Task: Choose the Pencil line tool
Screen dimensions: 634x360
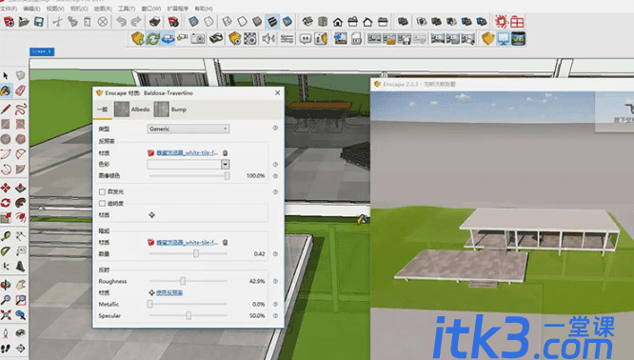Action: point(6,109)
